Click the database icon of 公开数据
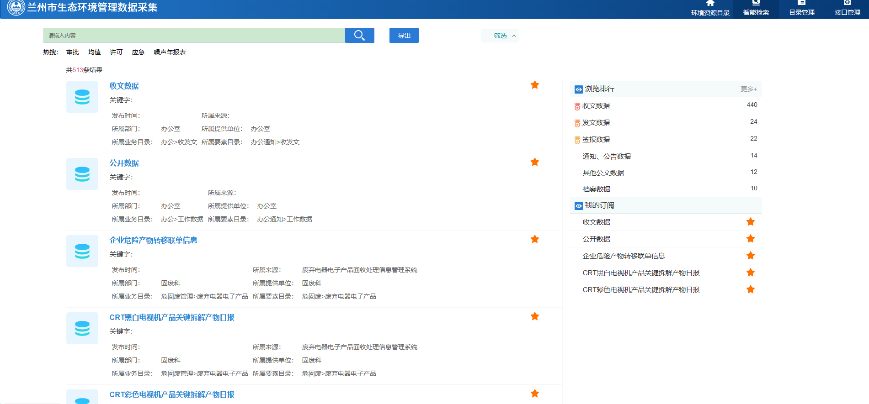Screen dimensions: 869x404 [82, 174]
